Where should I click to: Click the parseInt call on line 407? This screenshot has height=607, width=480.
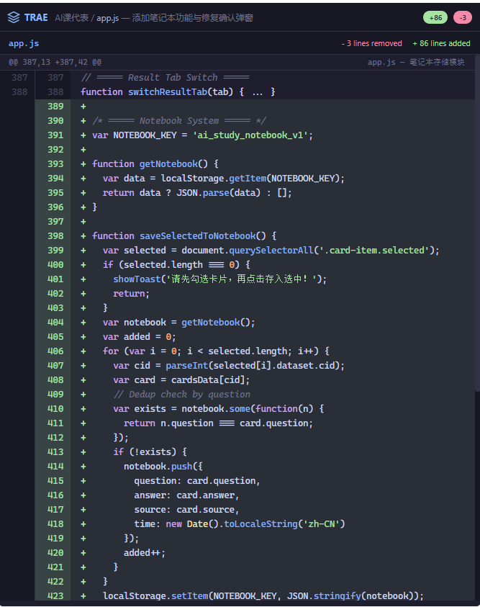pyautogui.click(x=253, y=366)
